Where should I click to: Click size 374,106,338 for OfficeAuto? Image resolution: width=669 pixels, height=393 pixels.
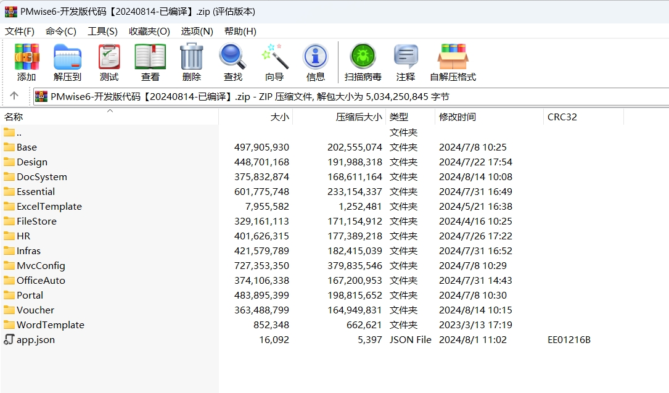261,280
